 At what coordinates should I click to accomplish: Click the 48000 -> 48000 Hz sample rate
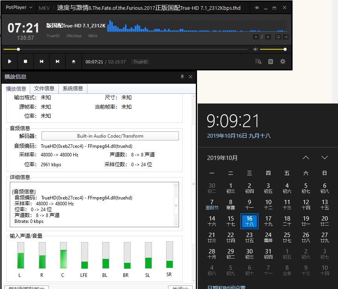(x=60, y=155)
